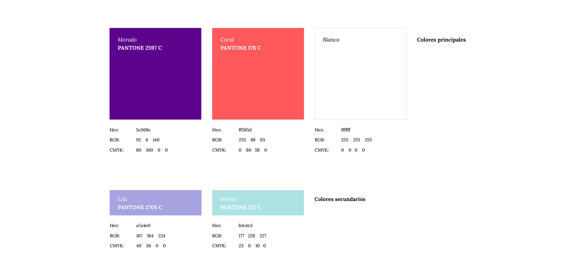This screenshot has width=563, height=275.
Task: Click CMYK value 23 under Menta
Action: pos(241,246)
